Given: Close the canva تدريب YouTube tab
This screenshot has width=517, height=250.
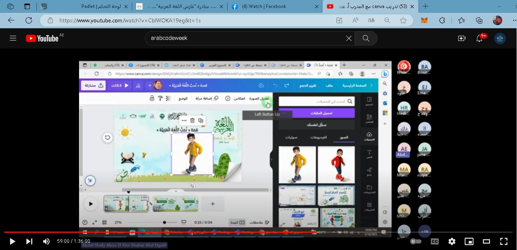Looking at the screenshot, I should (x=413, y=6).
